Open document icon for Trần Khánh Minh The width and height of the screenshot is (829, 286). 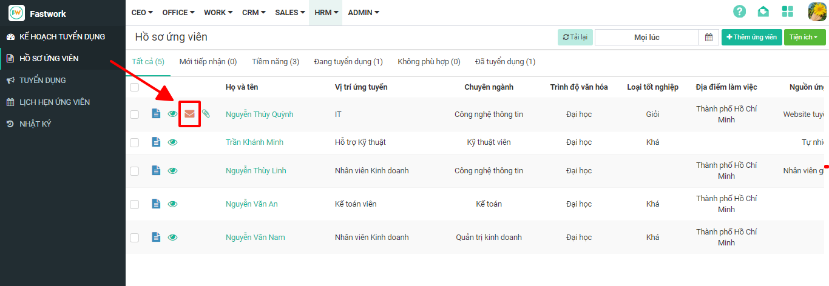(156, 142)
